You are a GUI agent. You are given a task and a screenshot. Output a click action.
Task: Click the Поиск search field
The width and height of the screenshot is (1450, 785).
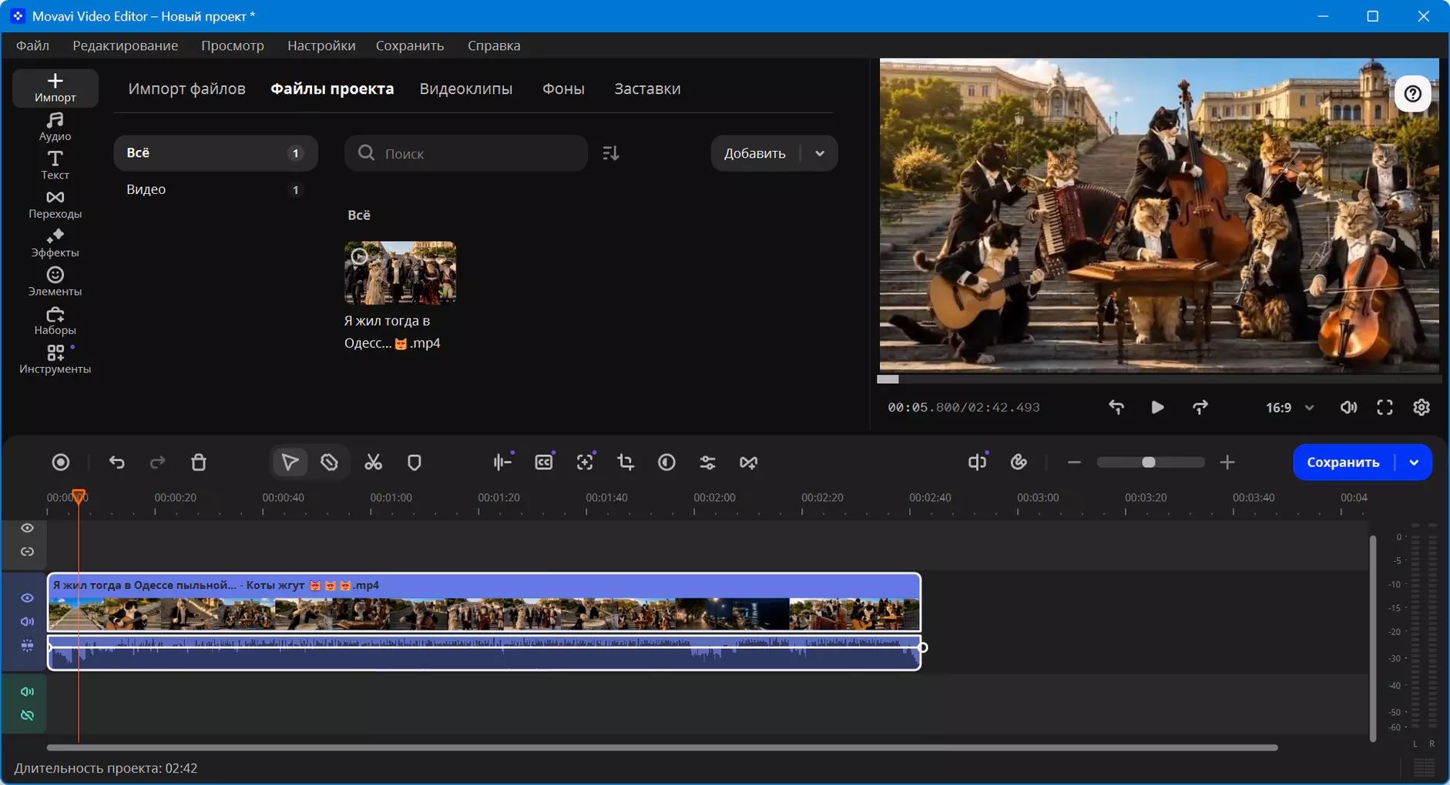coord(466,153)
